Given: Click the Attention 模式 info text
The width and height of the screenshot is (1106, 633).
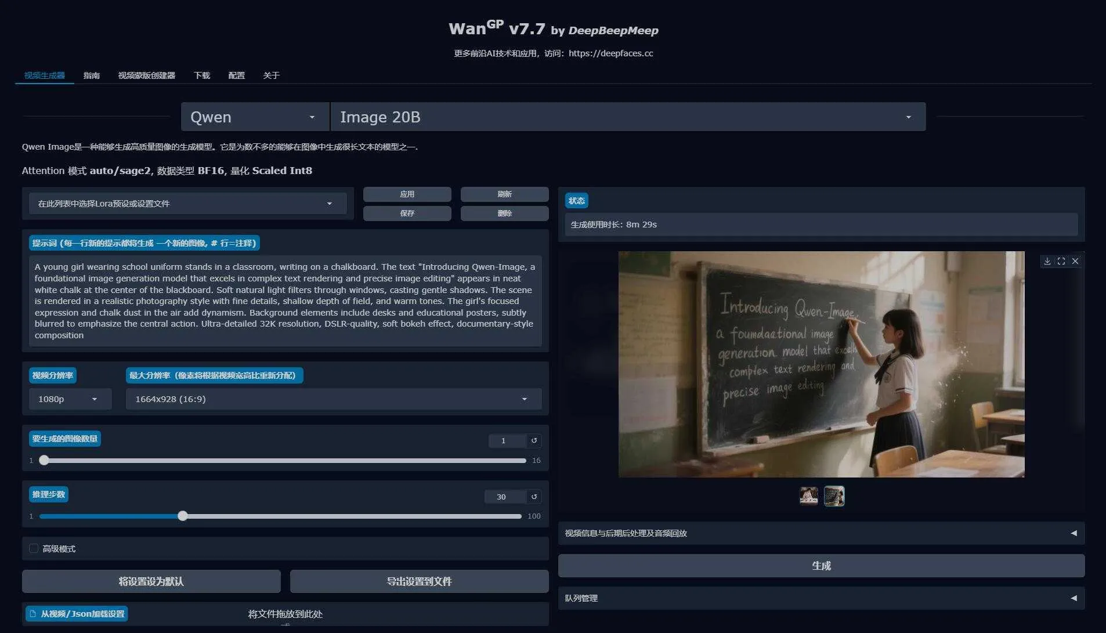Looking at the screenshot, I should pos(167,171).
